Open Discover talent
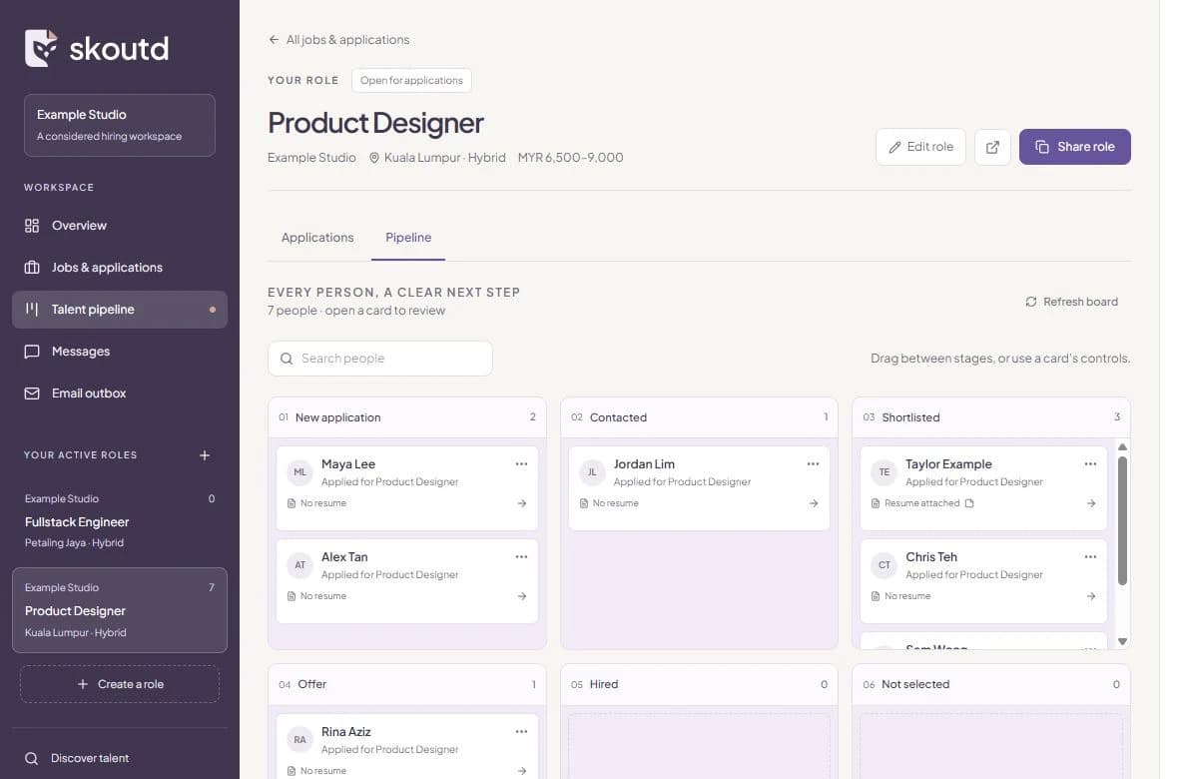This screenshot has width=1183, height=779. (x=120, y=758)
